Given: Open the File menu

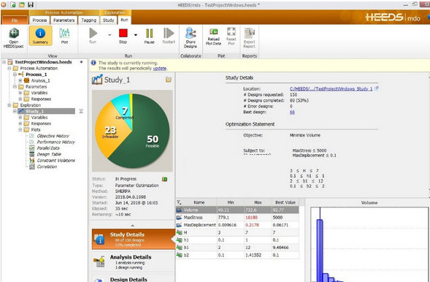Looking at the screenshot, I should tap(15, 20).
